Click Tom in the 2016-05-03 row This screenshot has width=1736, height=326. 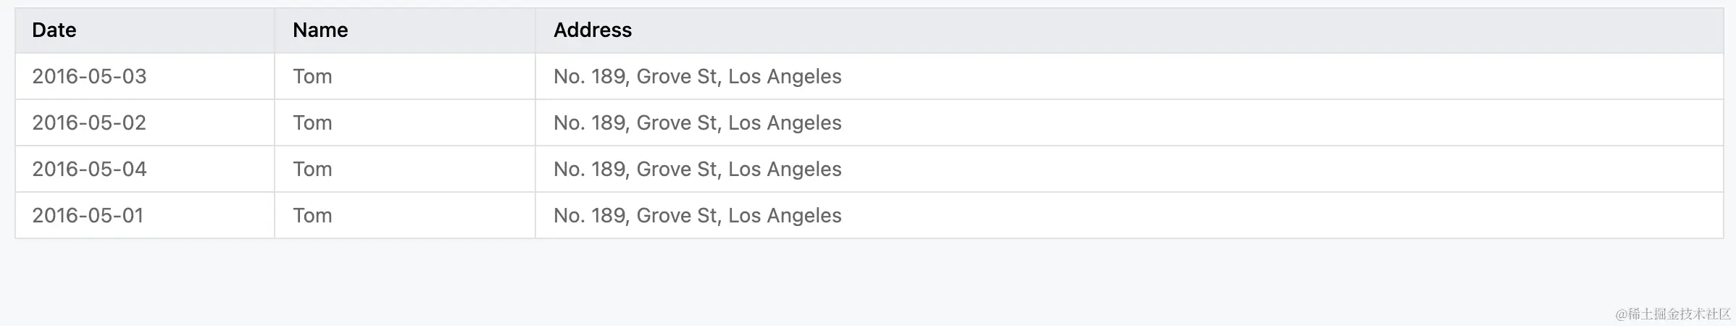pyautogui.click(x=312, y=76)
